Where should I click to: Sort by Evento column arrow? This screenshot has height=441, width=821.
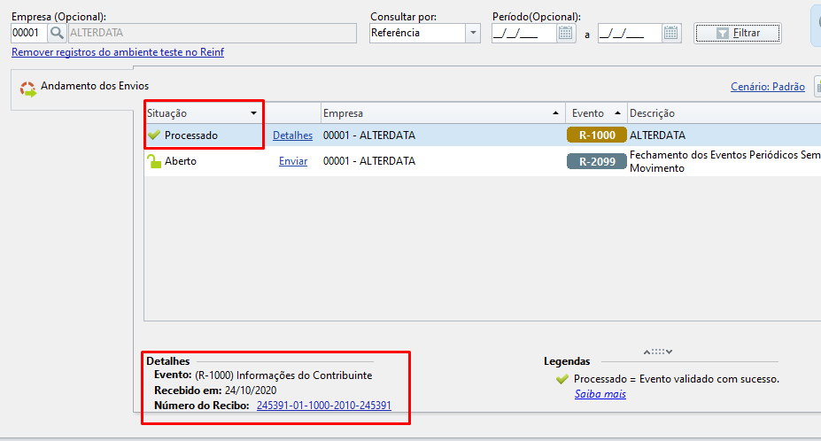point(617,113)
